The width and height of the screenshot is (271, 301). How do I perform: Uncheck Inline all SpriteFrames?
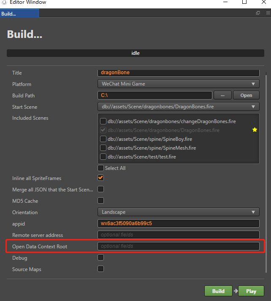(101, 178)
